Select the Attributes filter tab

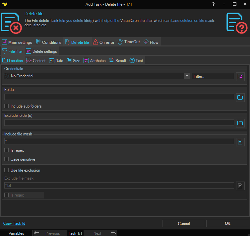coord(94,61)
